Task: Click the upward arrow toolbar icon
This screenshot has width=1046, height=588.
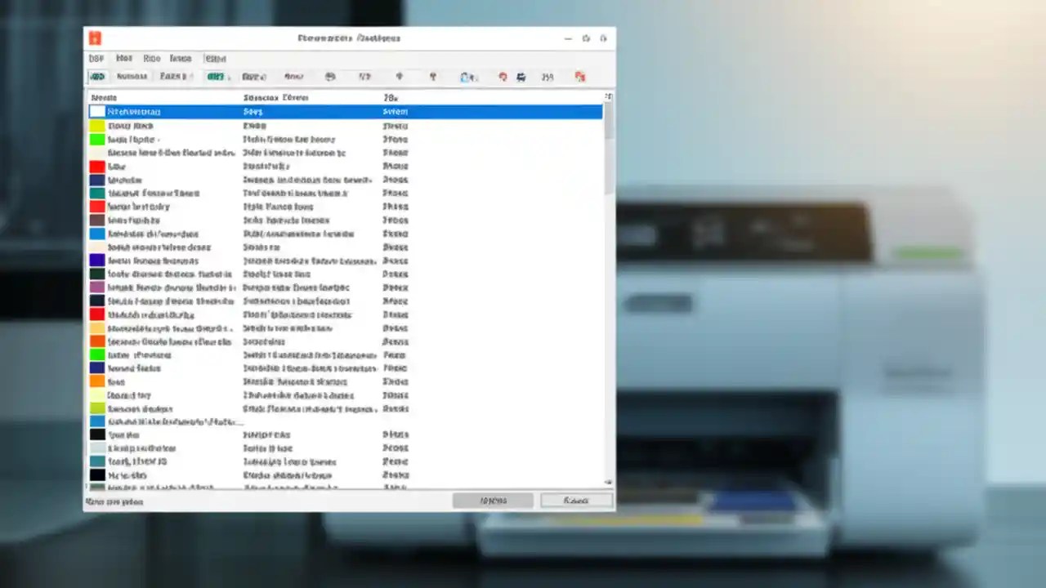Action: pyautogui.click(x=399, y=76)
